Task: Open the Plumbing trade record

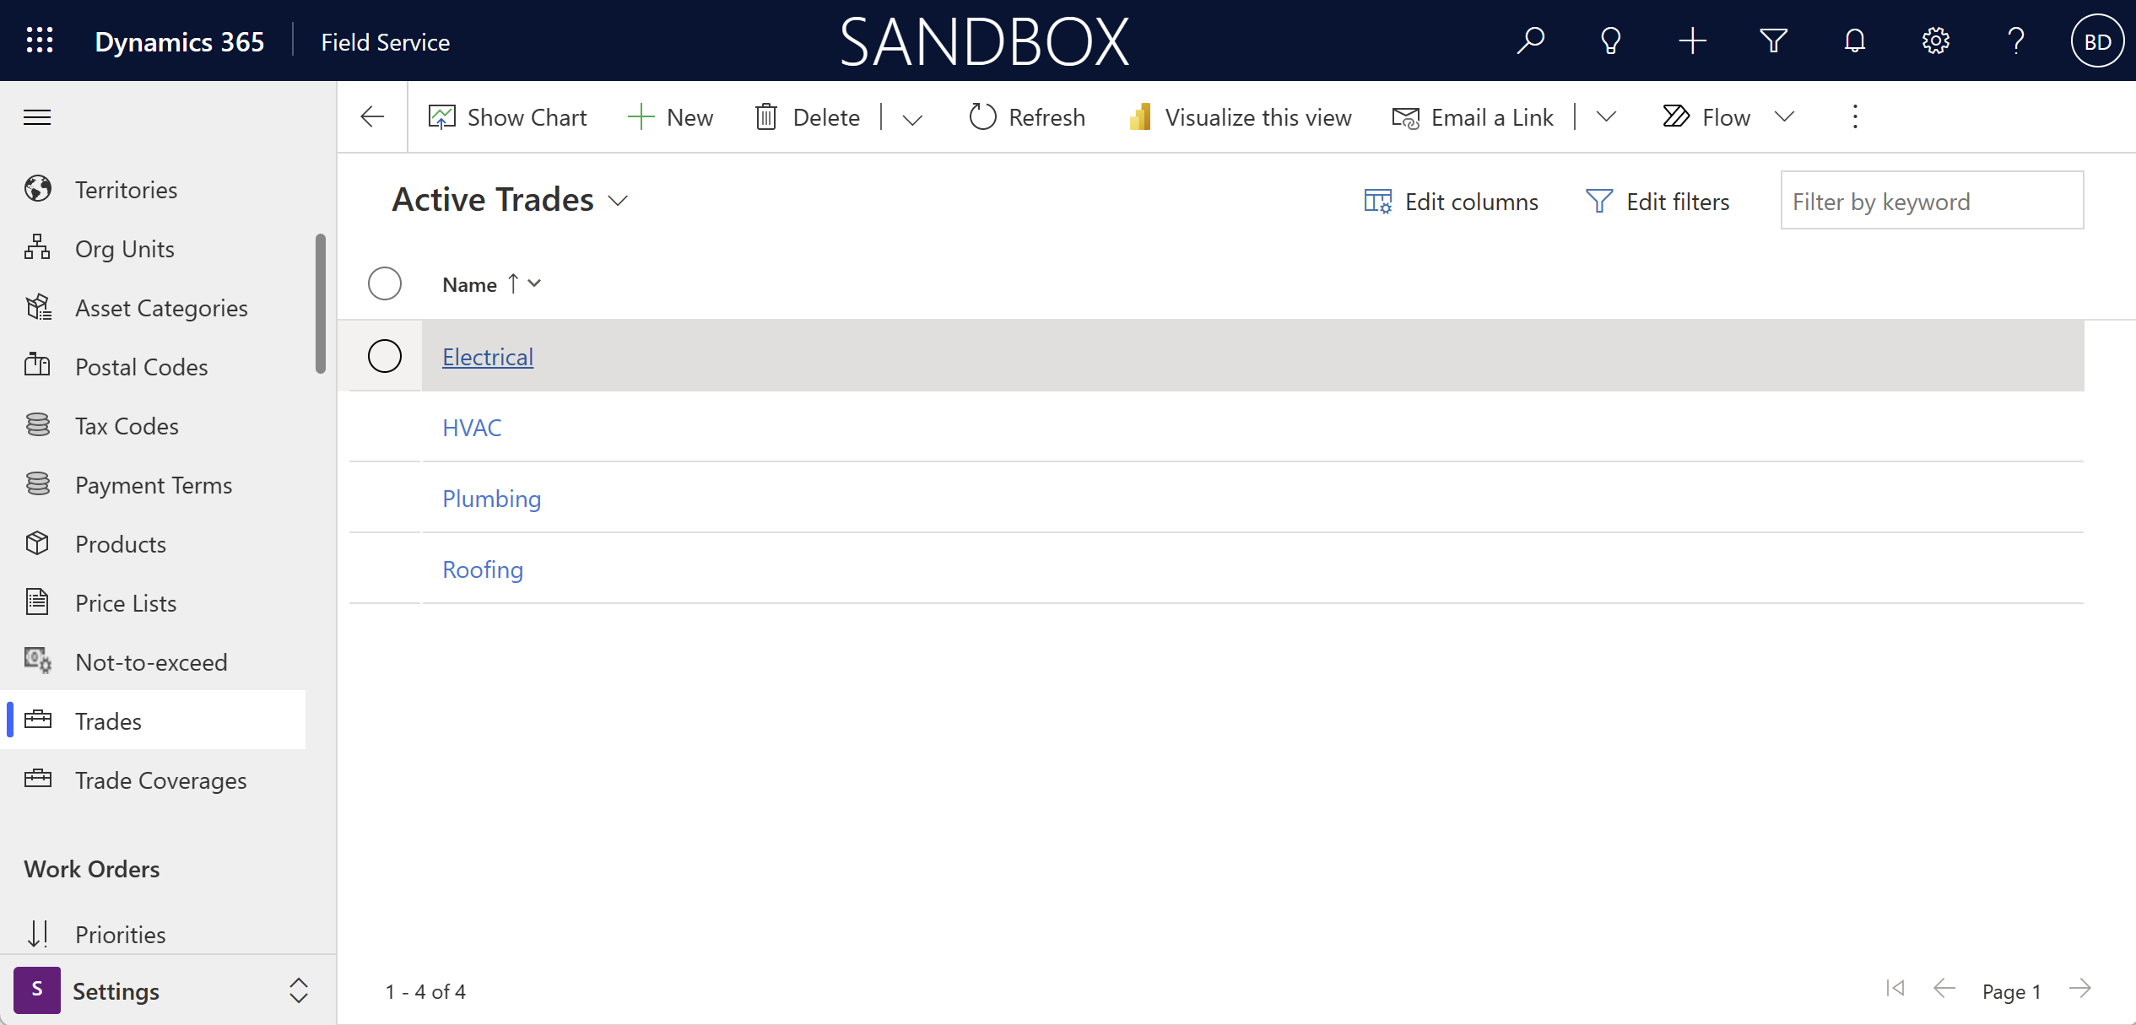Action: 489,497
